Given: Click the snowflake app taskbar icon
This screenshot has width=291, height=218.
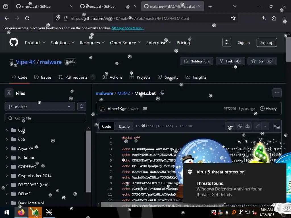Looking at the screenshot, I should point(49,212).
